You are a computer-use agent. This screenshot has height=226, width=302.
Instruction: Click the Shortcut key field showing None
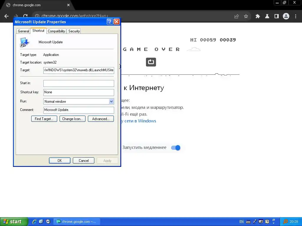click(78, 92)
